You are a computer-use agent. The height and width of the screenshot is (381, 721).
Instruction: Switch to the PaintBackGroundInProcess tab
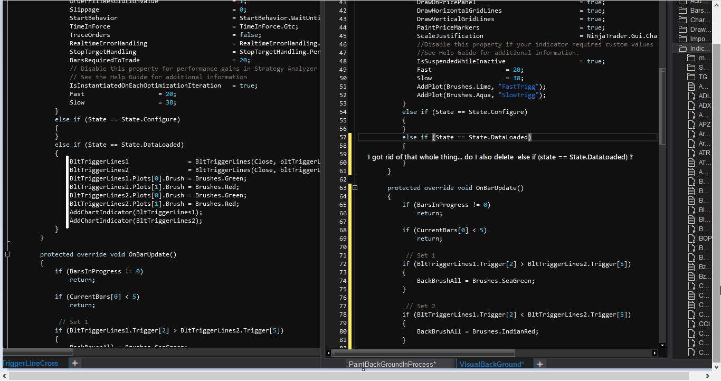[392, 364]
